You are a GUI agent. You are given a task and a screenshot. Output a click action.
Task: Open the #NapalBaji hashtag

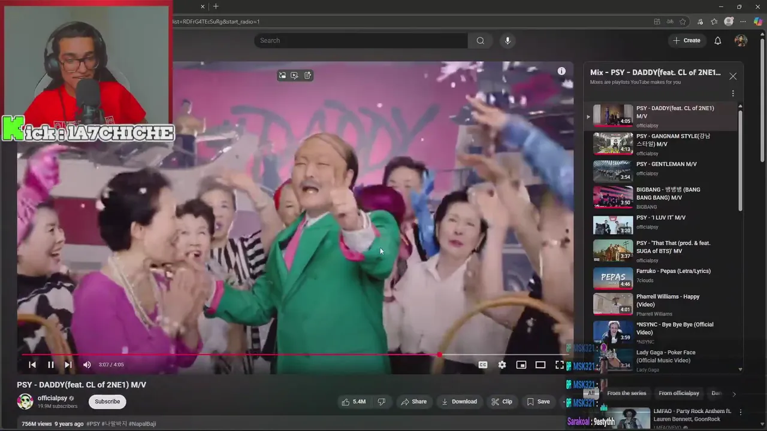pyautogui.click(x=143, y=424)
